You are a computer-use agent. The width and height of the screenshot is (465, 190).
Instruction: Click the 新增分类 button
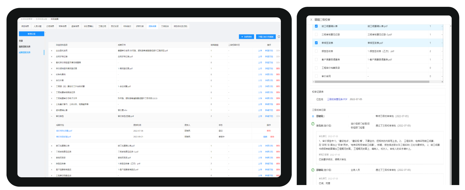[x=32, y=34]
